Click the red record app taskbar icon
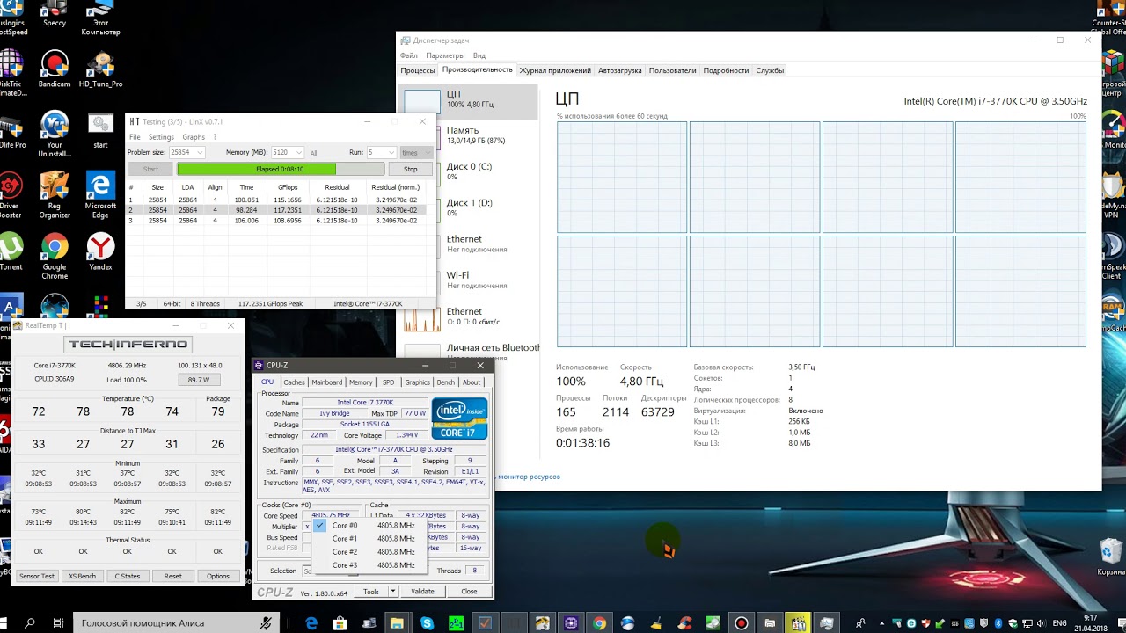The width and height of the screenshot is (1126, 633). (x=742, y=623)
